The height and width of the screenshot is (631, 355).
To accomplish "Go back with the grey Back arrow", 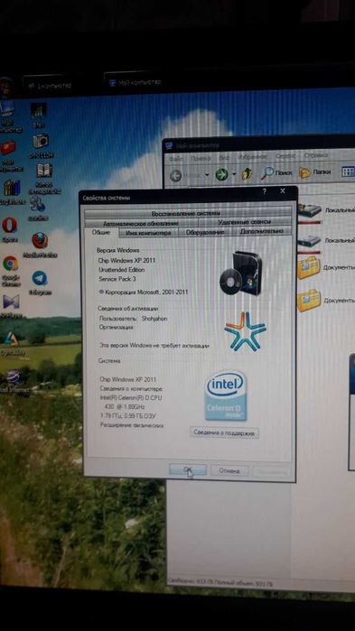I will coord(176,175).
